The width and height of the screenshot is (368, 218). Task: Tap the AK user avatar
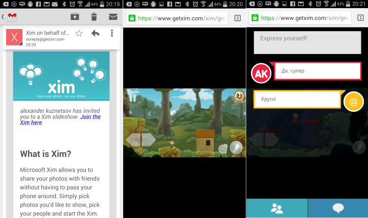(x=261, y=74)
